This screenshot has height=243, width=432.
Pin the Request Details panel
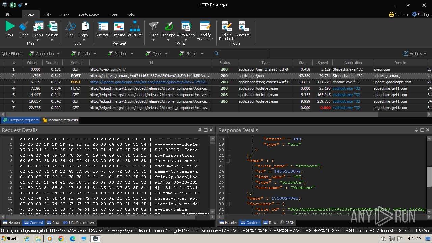pos(200,130)
